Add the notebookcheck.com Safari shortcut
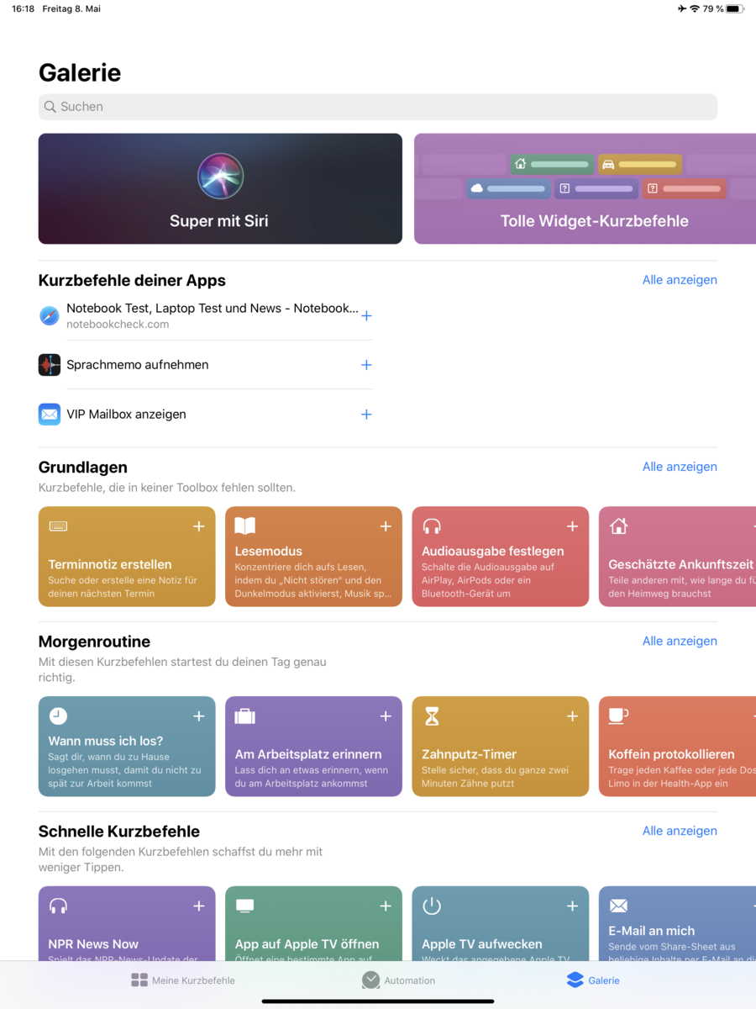756x1009 pixels. coord(366,316)
